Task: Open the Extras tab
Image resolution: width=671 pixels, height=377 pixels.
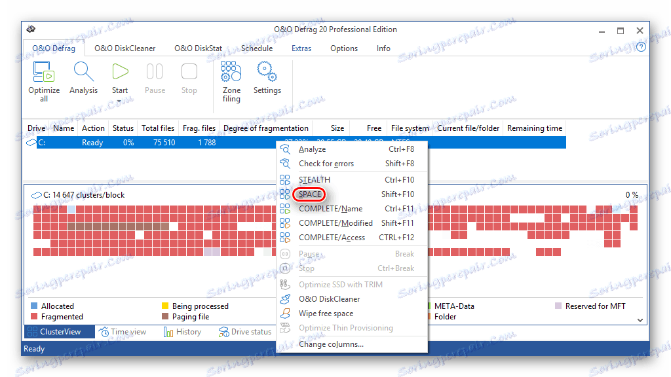Action: (301, 48)
